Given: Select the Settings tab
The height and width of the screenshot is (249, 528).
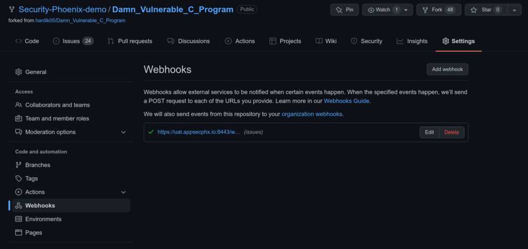Looking at the screenshot, I should click(458, 41).
